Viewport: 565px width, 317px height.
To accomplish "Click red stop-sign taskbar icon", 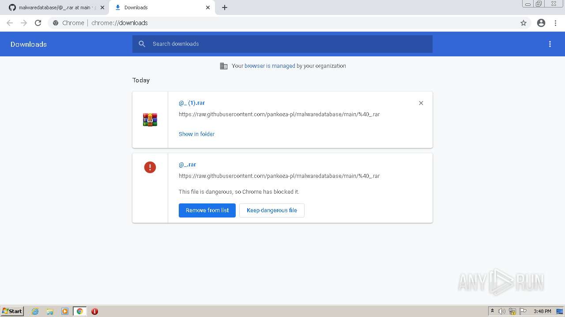I will [94, 311].
